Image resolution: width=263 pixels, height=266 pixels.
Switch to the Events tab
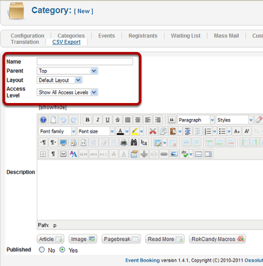(x=106, y=36)
